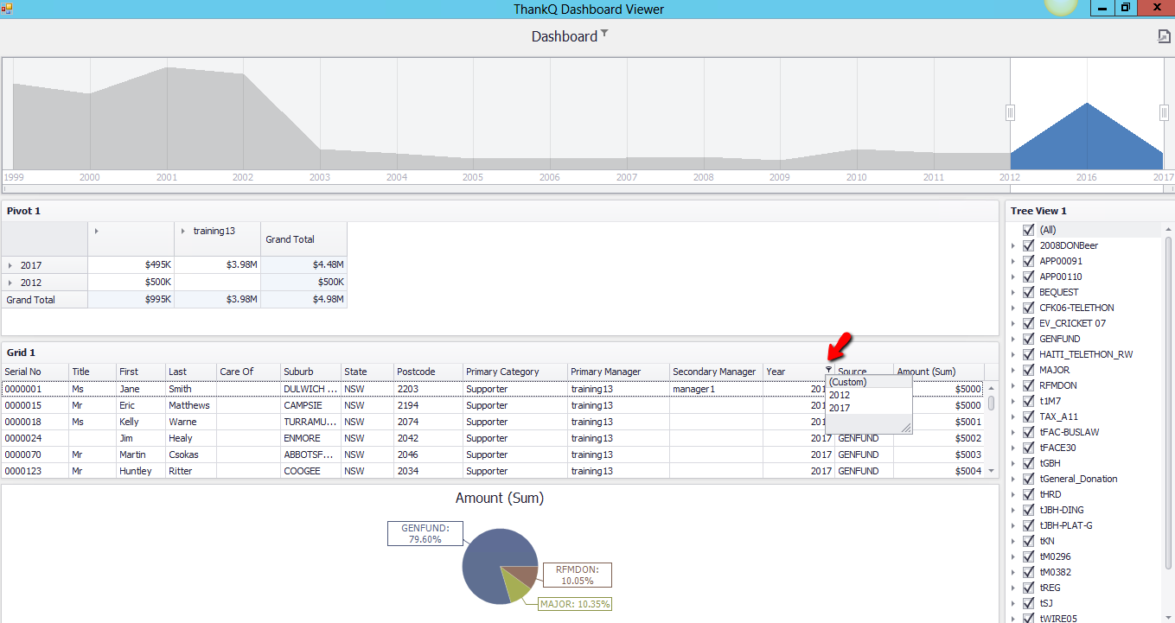1175x623 pixels.
Task: Expand the EV_CRICKET 07 tree node
Action: pyautogui.click(x=1013, y=323)
